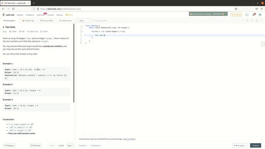Image resolution: width=265 pixels, height=149 pixels.
Task: Open the editor settings gear
Action: click(x=257, y=21)
